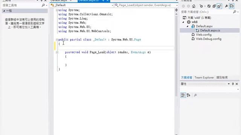Select the solution 'wk8' root node
241x135 pixels.
pos(199,18)
